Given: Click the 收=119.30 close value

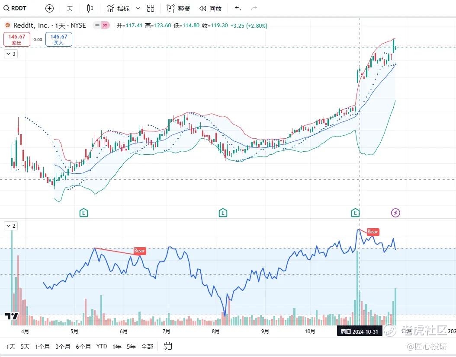Looking at the screenshot, I should tap(215, 25).
